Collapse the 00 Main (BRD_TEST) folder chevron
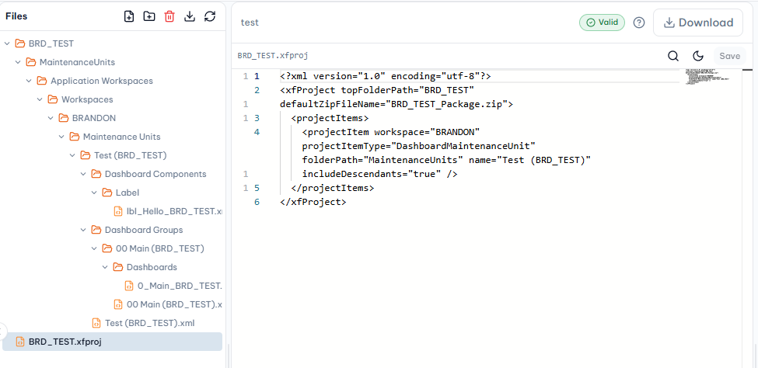This screenshot has width=758, height=368. [94, 248]
